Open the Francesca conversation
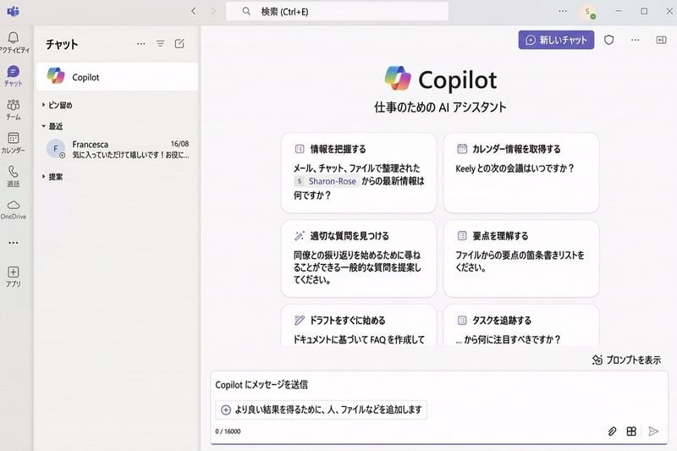677x451 pixels. [x=117, y=149]
